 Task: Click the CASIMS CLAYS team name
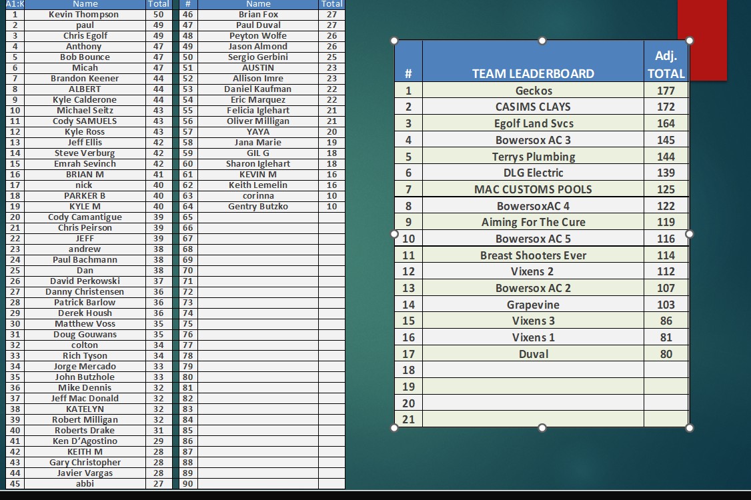[533, 107]
